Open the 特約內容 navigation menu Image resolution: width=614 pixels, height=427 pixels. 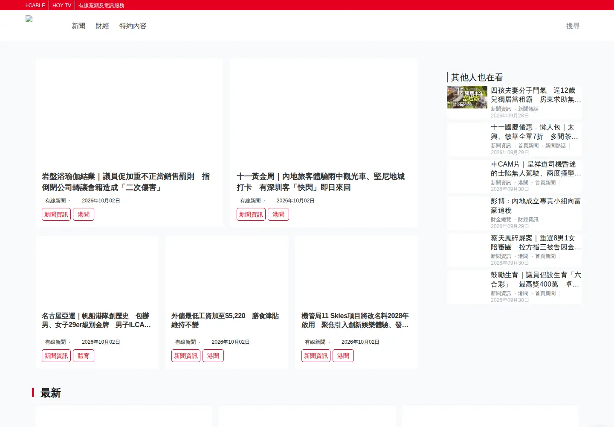(133, 26)
